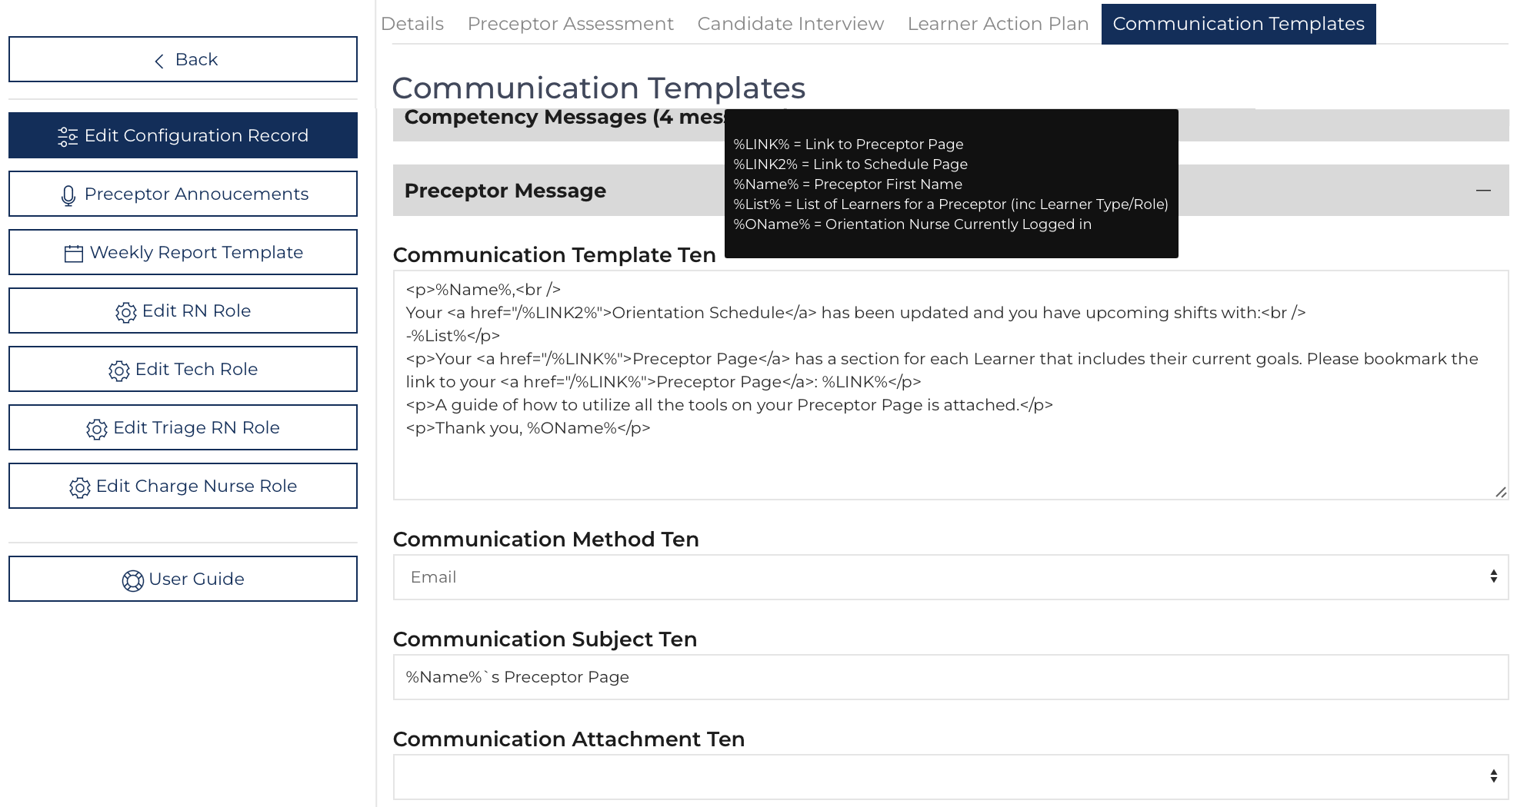Click the Communication Subject Ten label

coord(545,639)
